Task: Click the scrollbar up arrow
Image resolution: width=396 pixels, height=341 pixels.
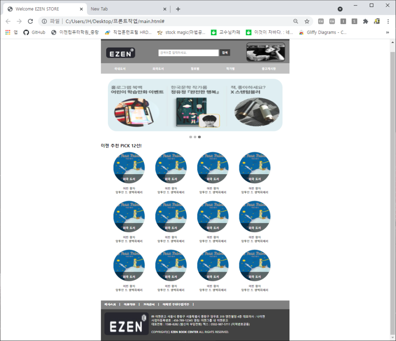Action: click(392, 42)
